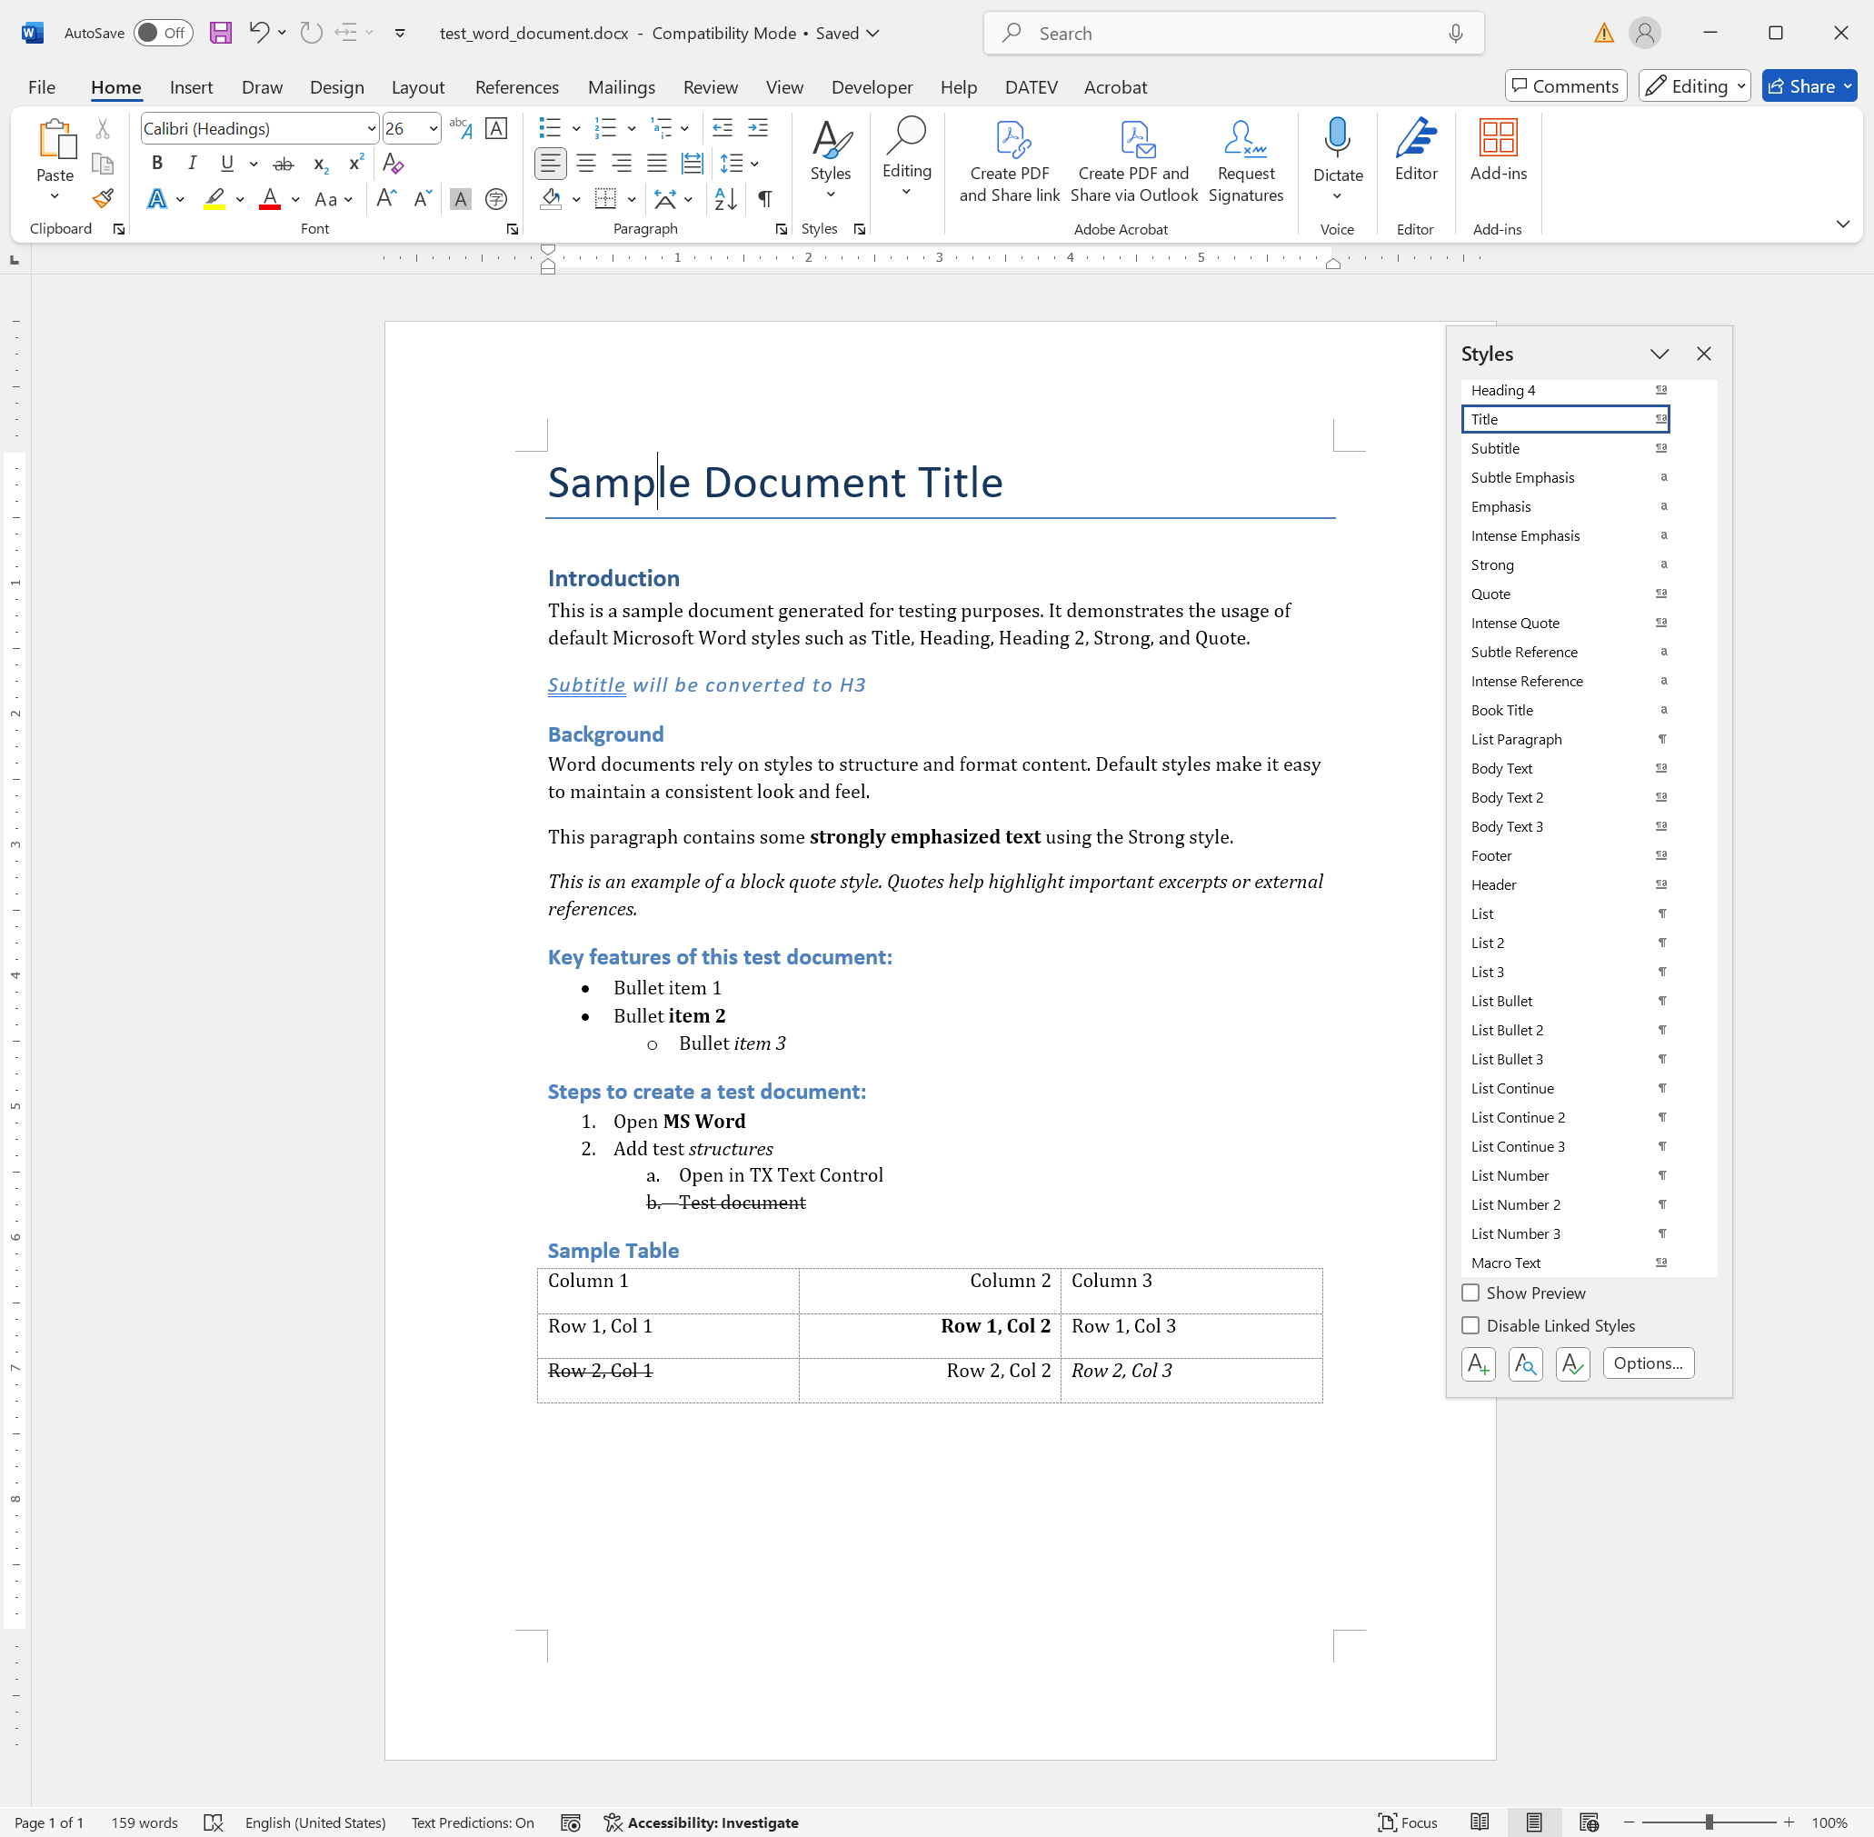The width and height of the screenshot is (1874, 1837).
Task: Turn on AutoSave
Action: tap(162, 32)
